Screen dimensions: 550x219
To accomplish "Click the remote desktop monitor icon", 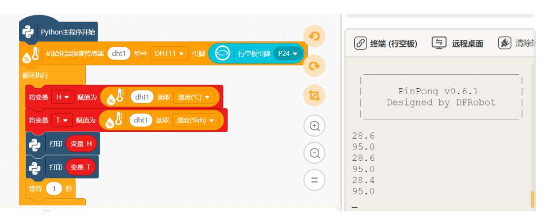I will 439,43.
